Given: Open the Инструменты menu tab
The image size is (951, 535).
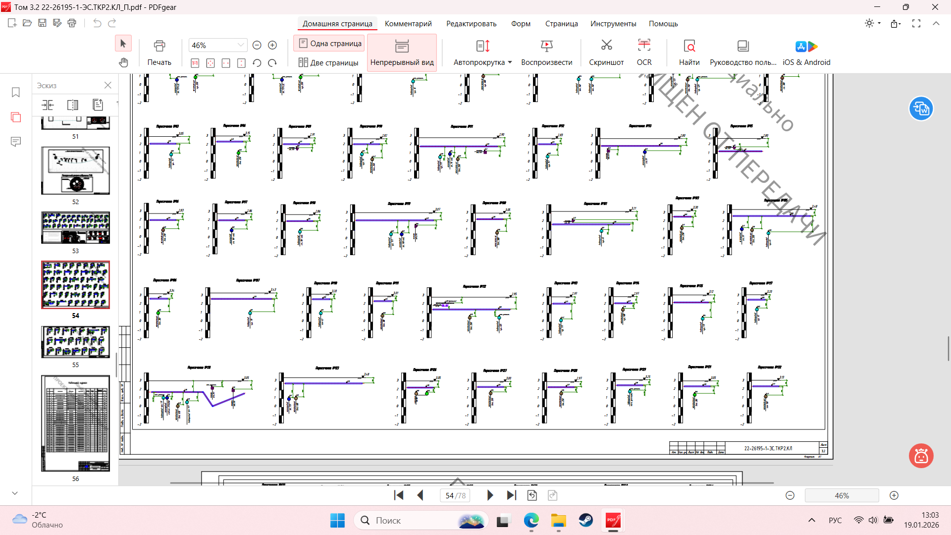Looking at the screenshot, I should point(613,23).
